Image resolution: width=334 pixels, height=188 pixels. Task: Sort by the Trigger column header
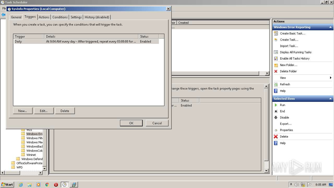(29, 37)
